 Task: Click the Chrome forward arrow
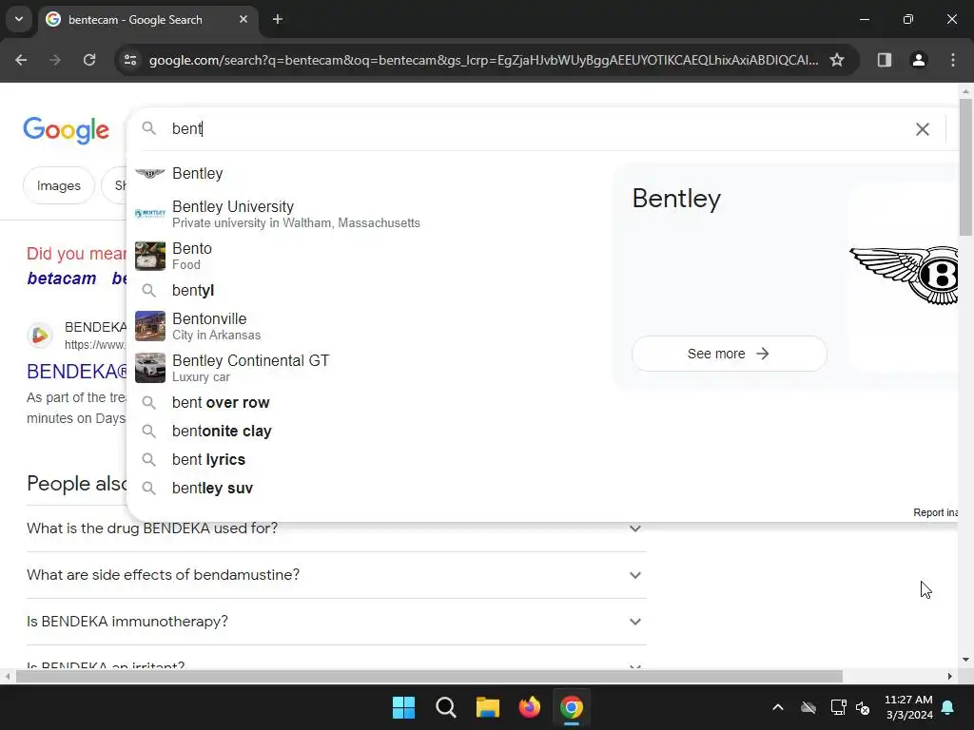click(54, 60)
